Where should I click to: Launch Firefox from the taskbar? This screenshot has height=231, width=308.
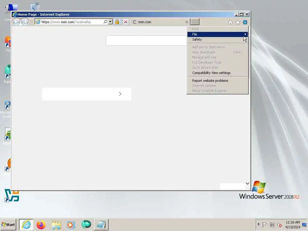pos(41,225)
